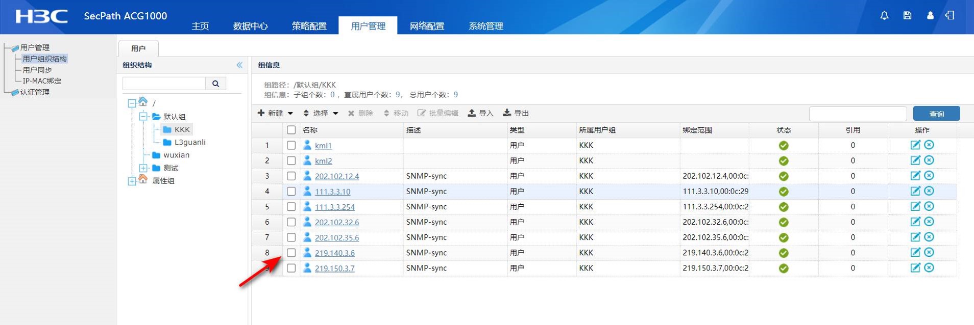This screenshot has height=325, width=974.
Task: Click status check icon for 111.3.3.10
Action: tap(784, 192)
